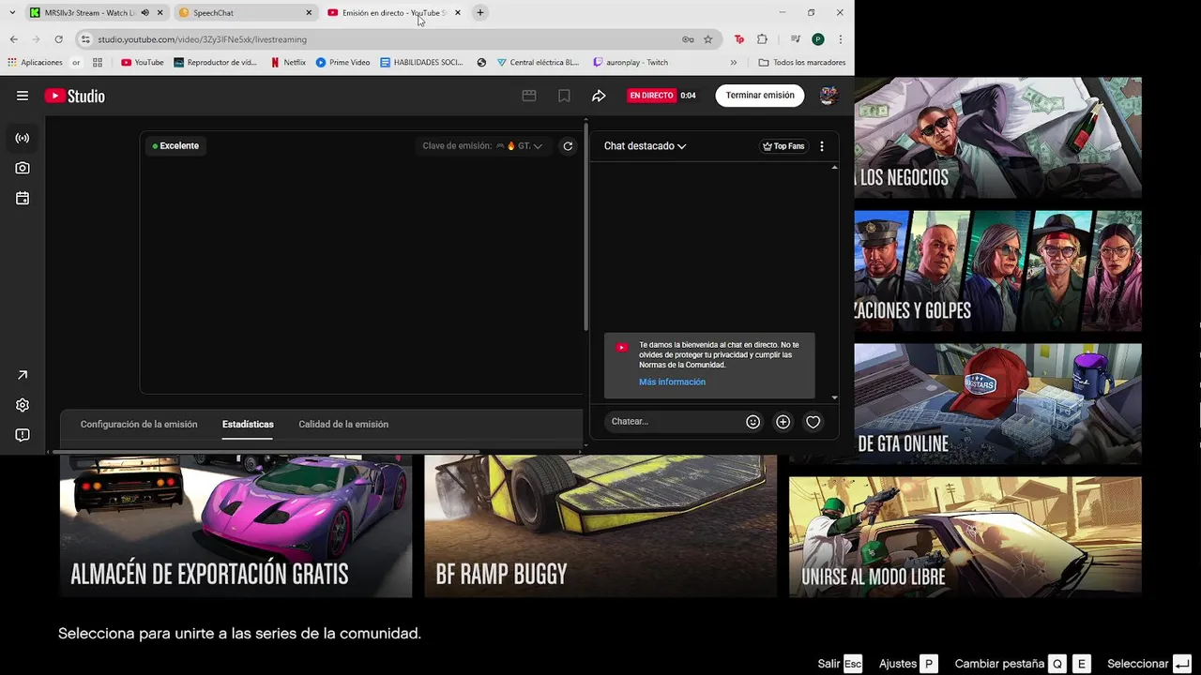This screenshot has width=1201, height=675.
Task: Select the Webcam camera sidebar icon
Action: coord(23,168)
